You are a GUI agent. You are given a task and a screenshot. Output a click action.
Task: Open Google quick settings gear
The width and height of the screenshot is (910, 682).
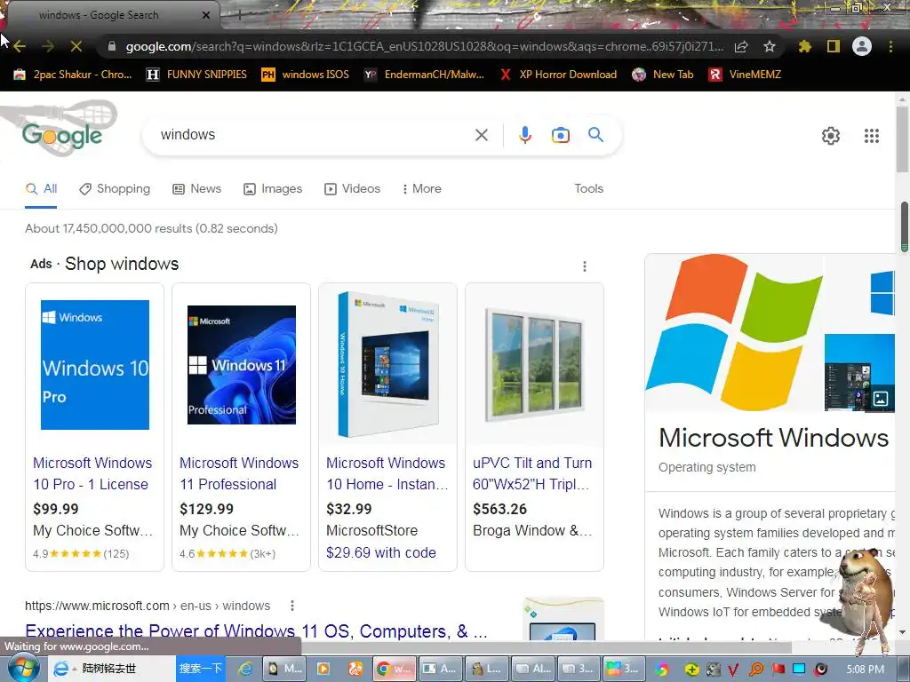tap(831, 136)
